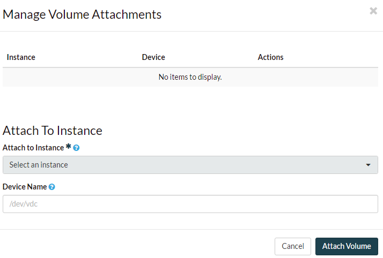Click the "Select an instance" placeholder text
Viewport: 383px width, 258px height.
[x=39, y=165]
